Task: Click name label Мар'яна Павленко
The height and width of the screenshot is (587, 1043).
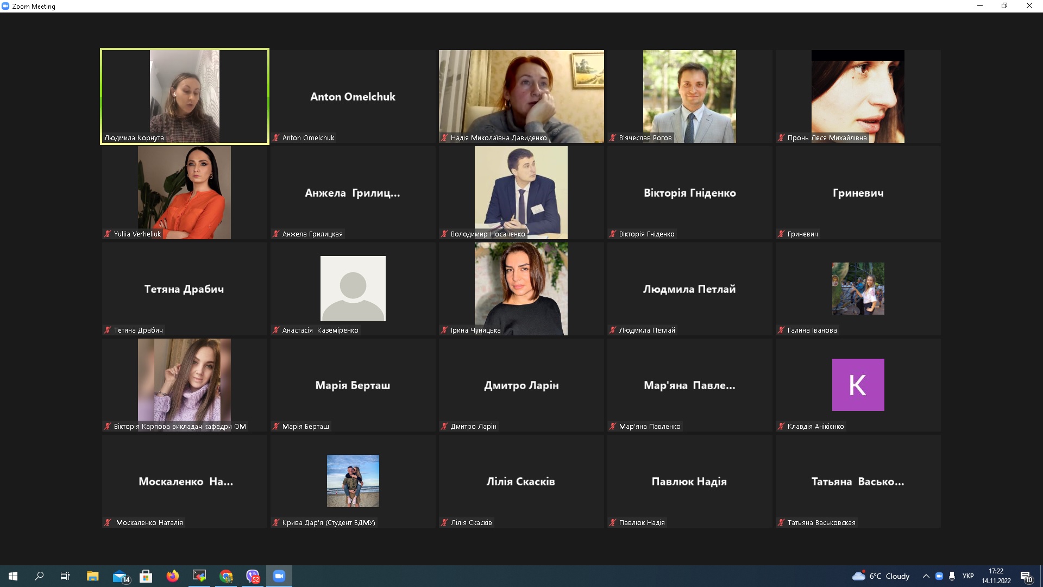Action: (650, 427)
